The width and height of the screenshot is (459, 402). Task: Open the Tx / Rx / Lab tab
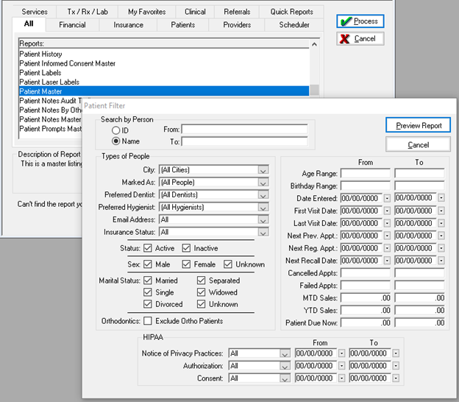click(x=88, y=12)
